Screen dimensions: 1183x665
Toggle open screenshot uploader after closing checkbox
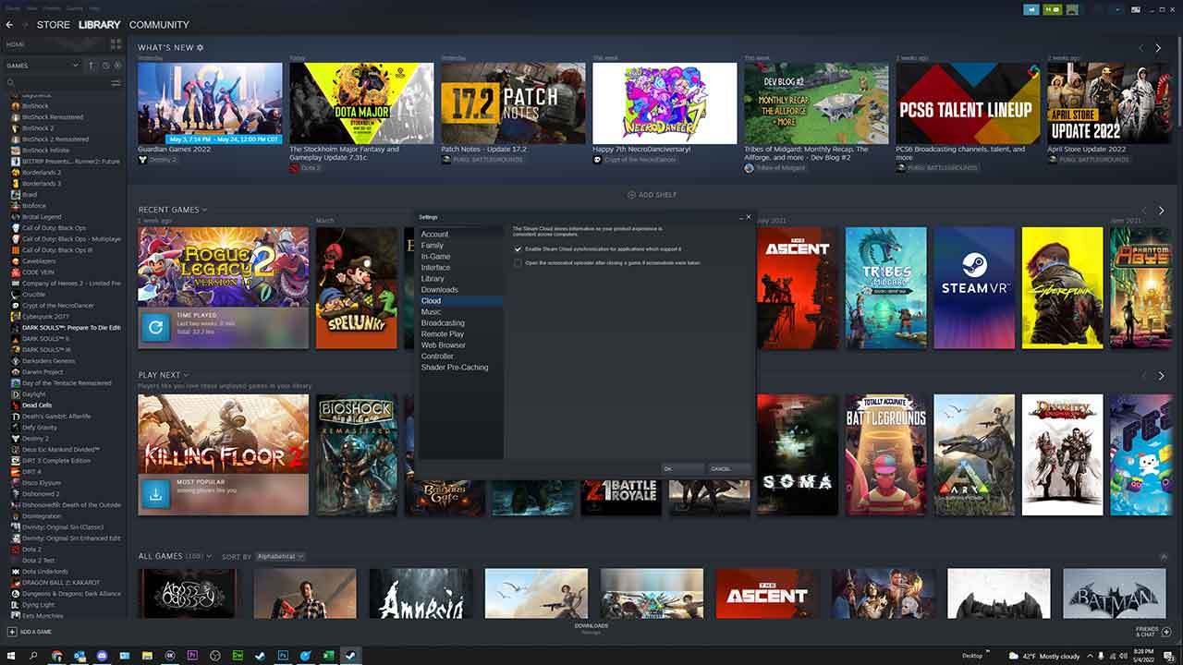pos(518,263)
